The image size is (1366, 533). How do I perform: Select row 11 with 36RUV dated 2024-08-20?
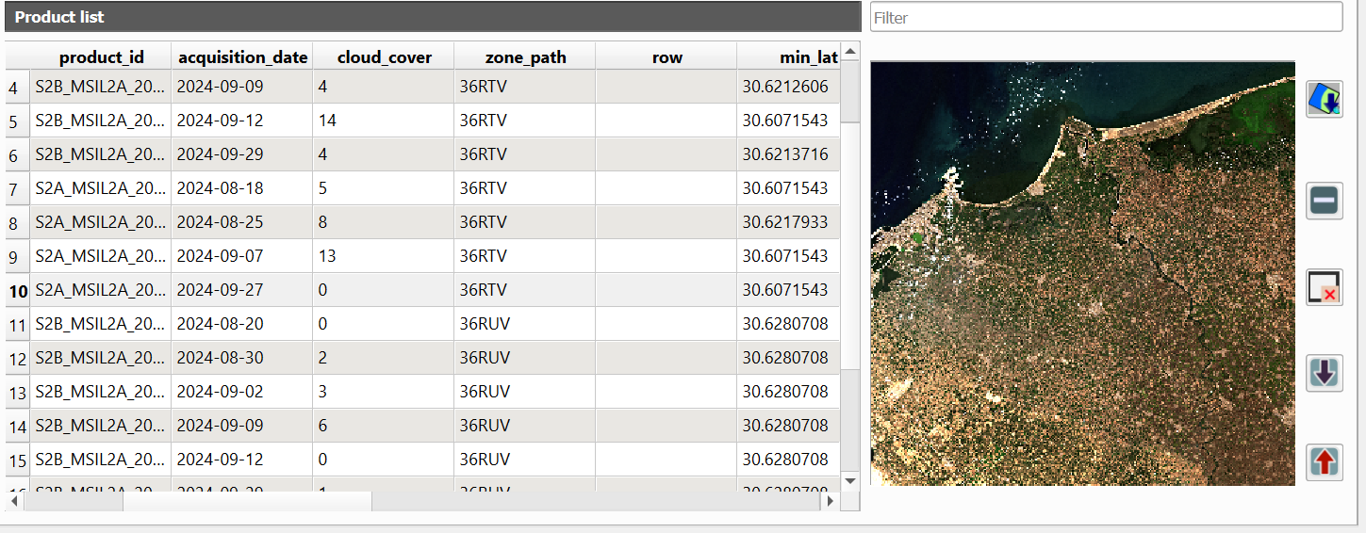click(18, 325)
